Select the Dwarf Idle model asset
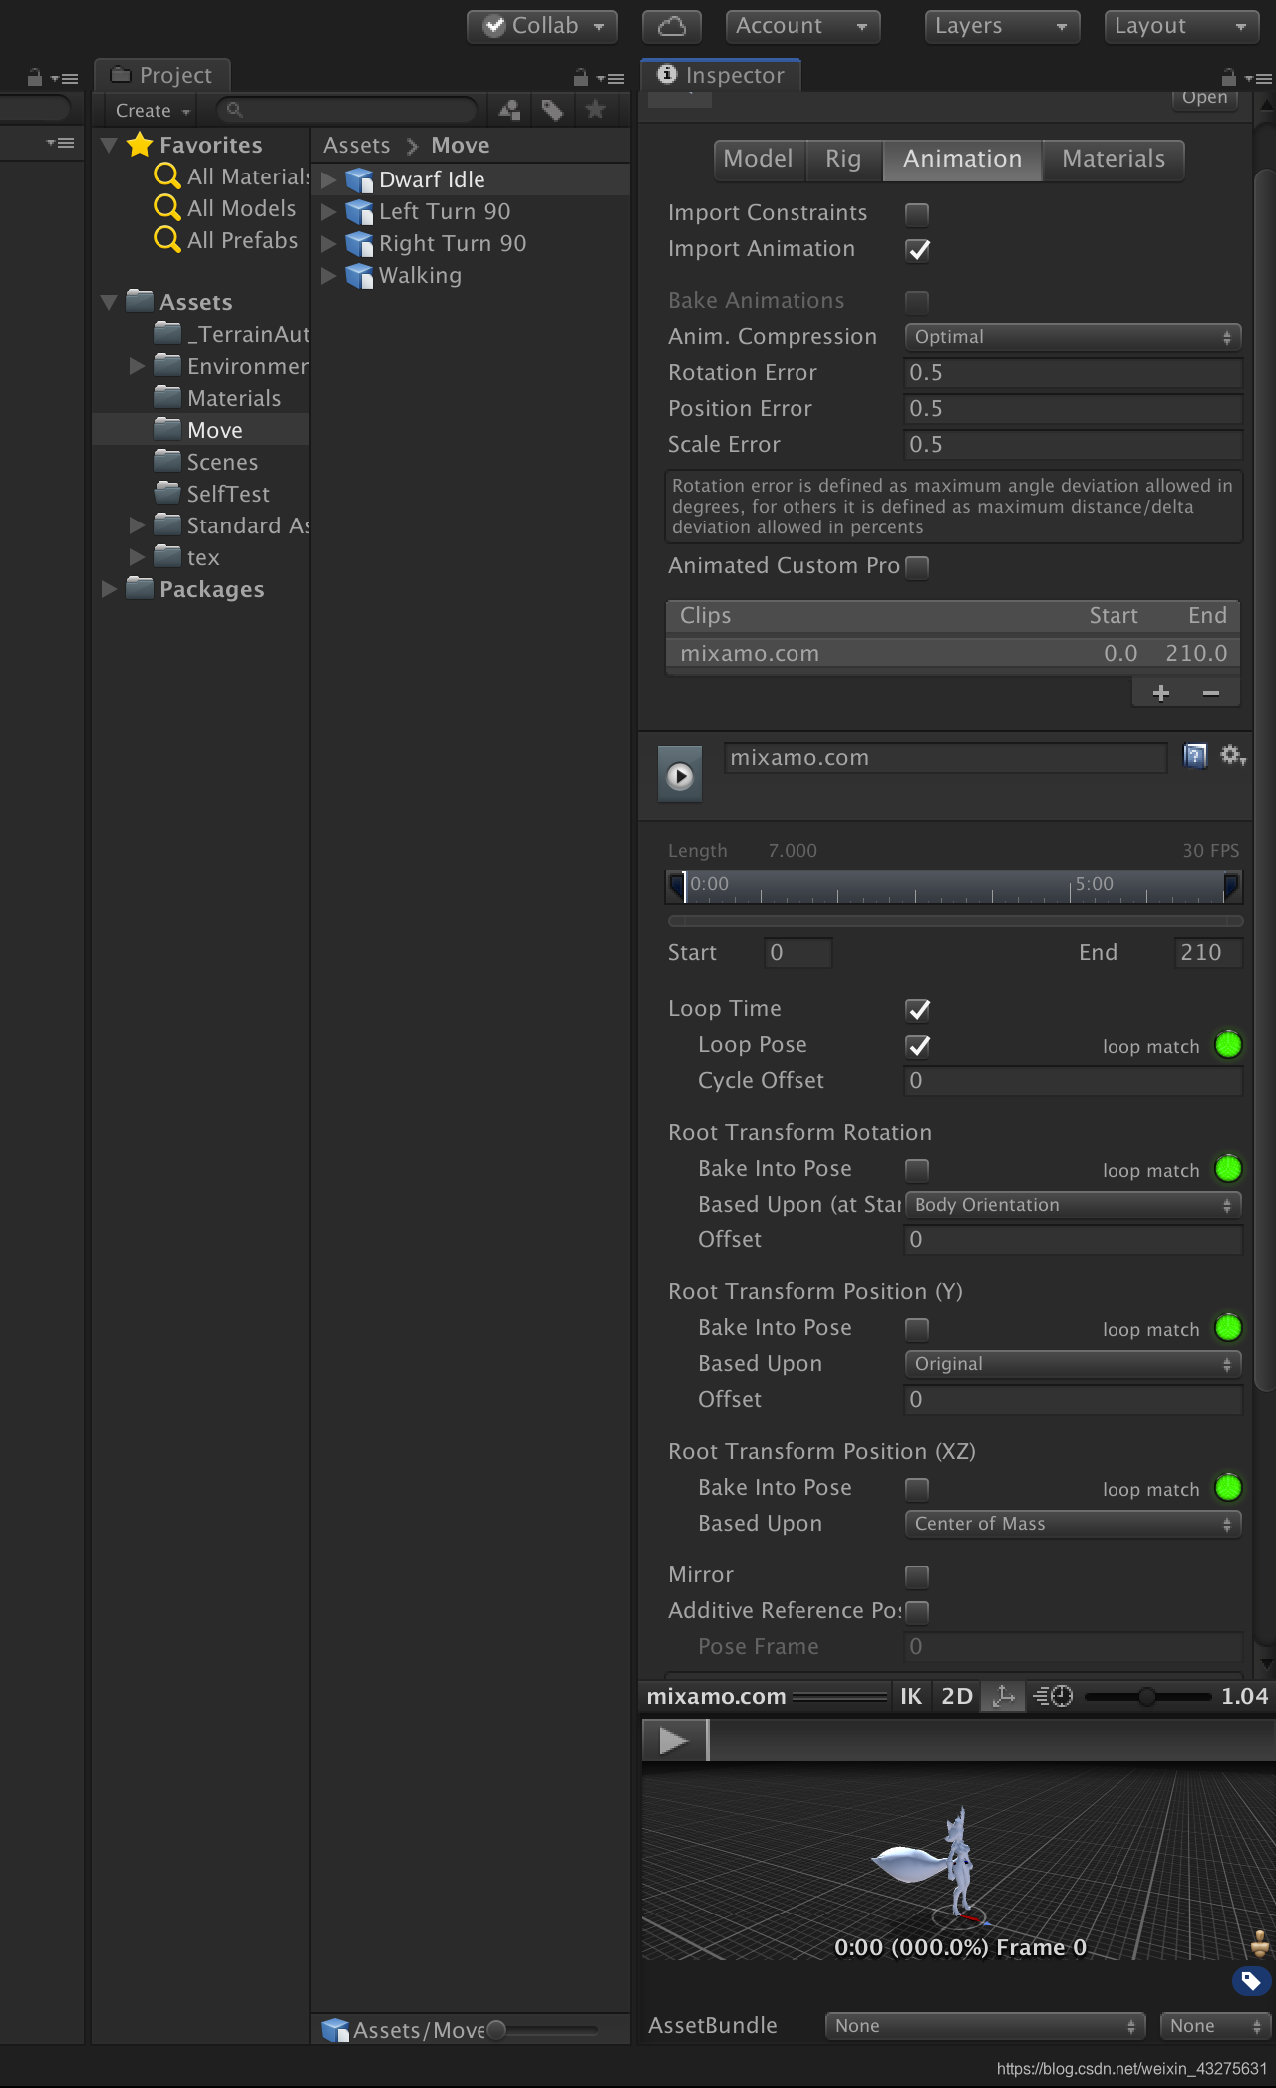Screen dimensions: 1276x2088 pos(432,179)
